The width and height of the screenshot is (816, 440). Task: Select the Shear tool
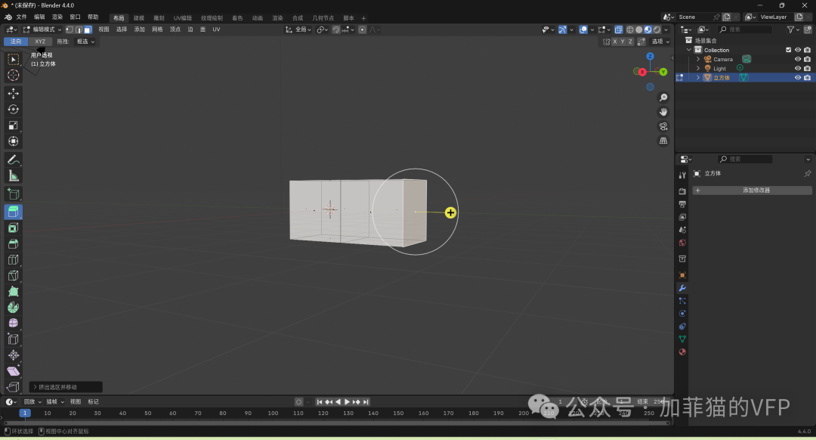[13, 370]
